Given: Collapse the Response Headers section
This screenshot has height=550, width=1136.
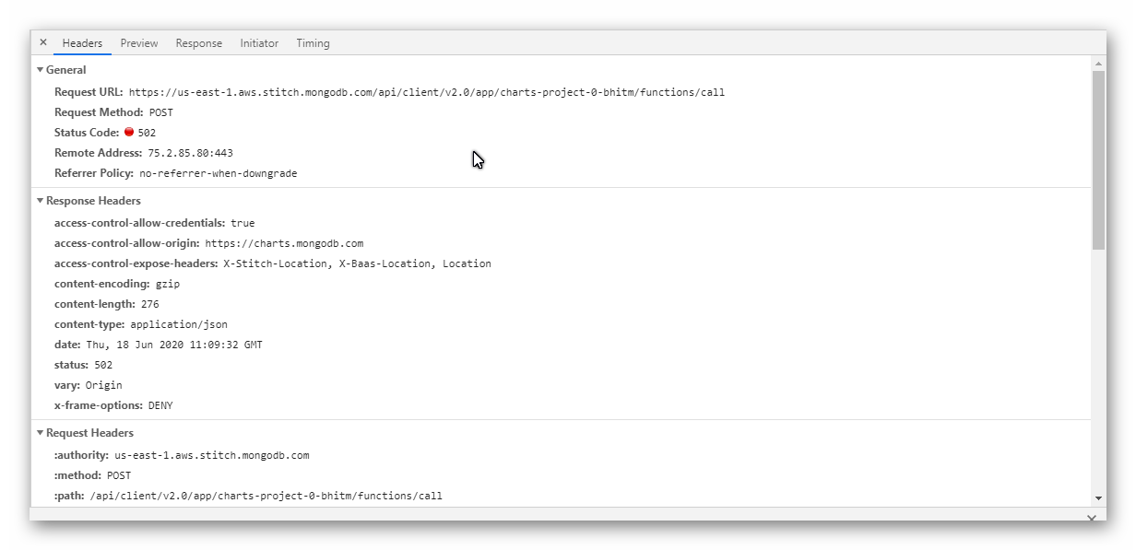Looking at the screenshot, I should tap(41, 201).
